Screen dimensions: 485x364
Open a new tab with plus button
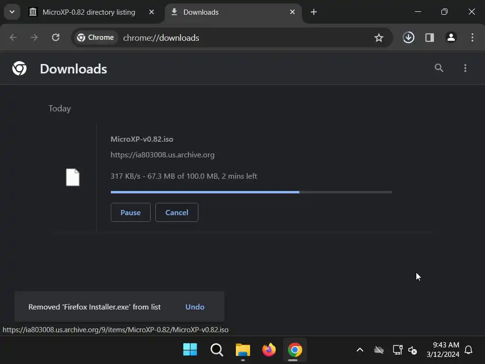tap(314, 12)
